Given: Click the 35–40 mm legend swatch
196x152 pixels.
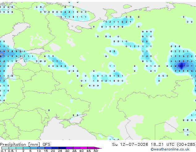Looking at the screenshot, I should pyautogui.click(x=76, y=148).
